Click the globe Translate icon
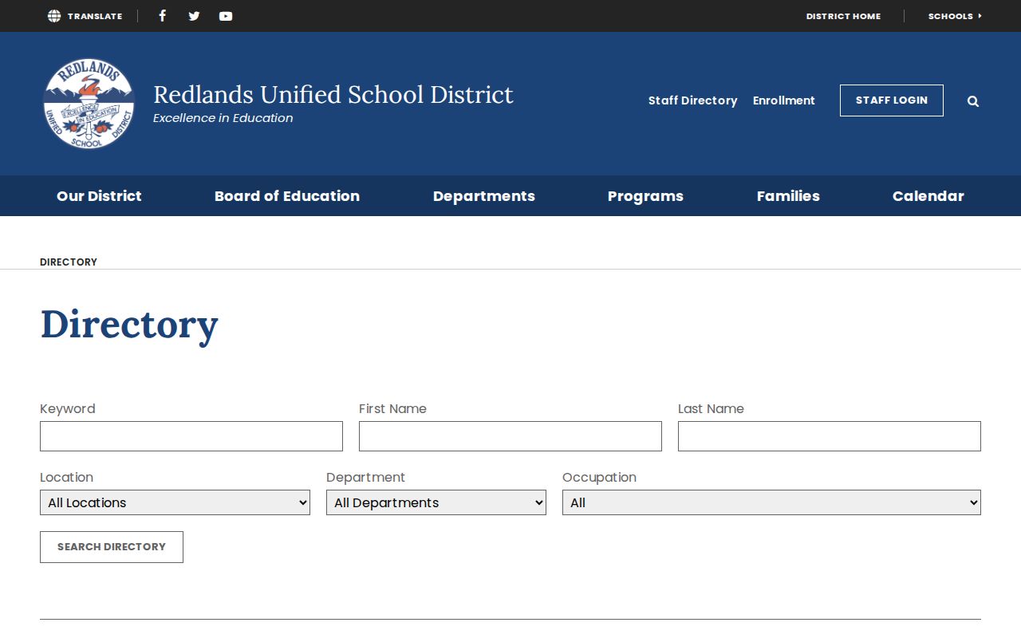Image resolution: width=1021 pixels, height=638 pixels. point(54,16)
